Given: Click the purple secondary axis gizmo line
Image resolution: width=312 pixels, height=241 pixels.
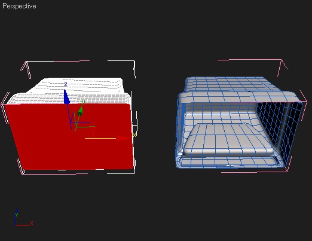Looking at the screenshot, I should pos(79,123).
